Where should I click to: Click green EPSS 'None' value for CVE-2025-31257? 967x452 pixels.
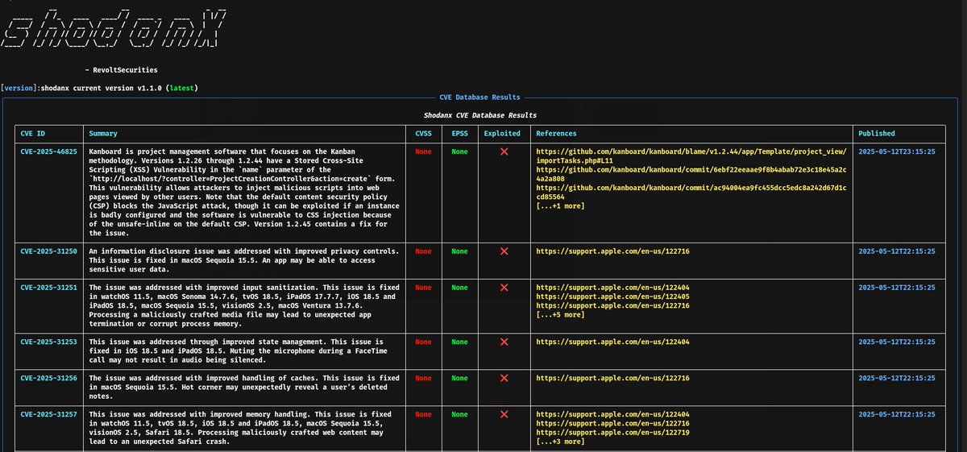tap(459, 415)
